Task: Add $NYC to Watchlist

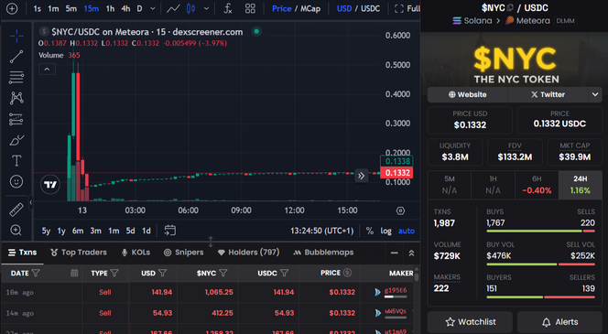Action: (471, 322)
